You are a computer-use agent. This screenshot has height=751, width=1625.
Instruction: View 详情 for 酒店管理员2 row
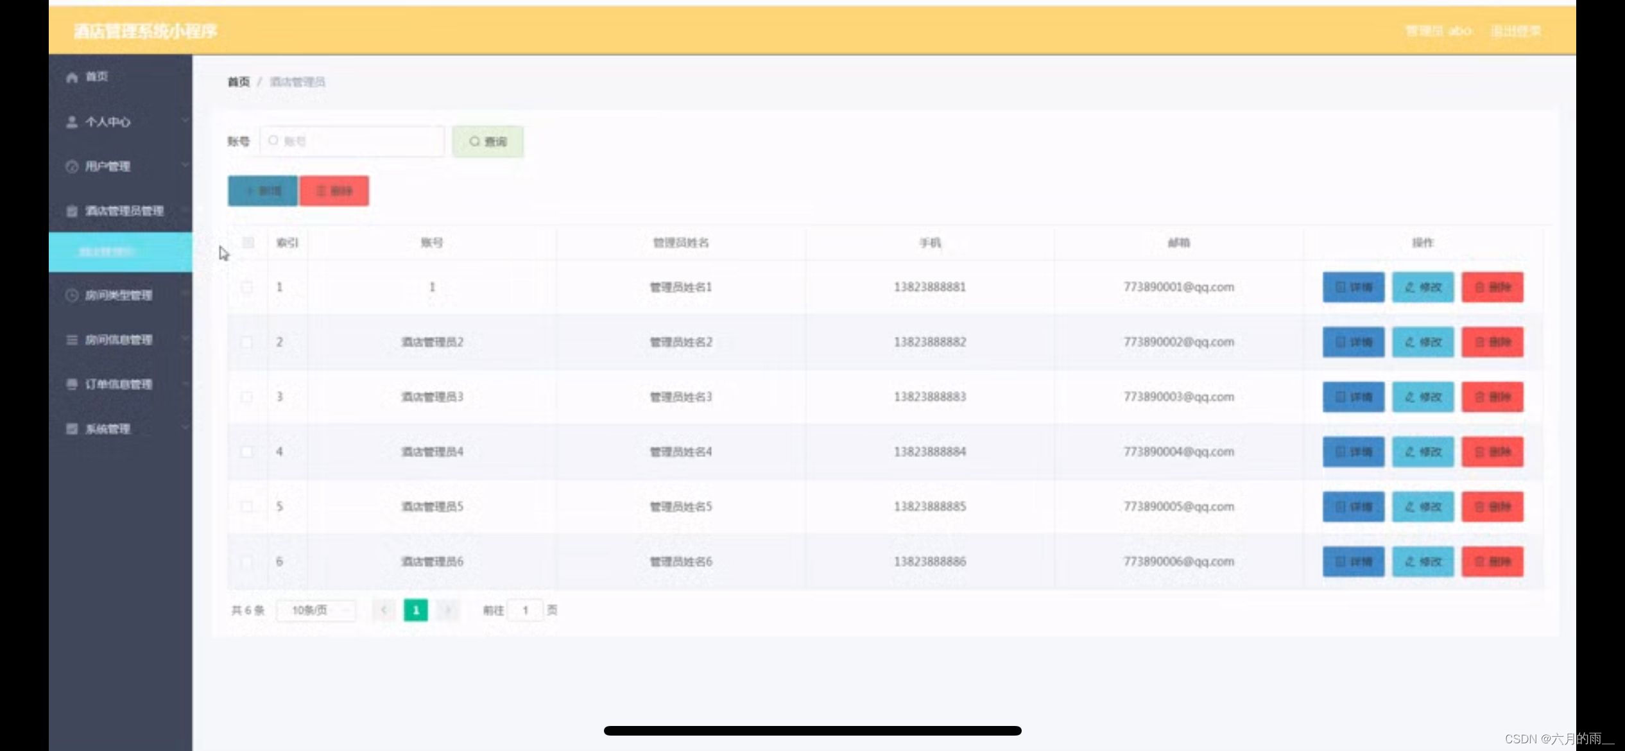pos(1354,342)
